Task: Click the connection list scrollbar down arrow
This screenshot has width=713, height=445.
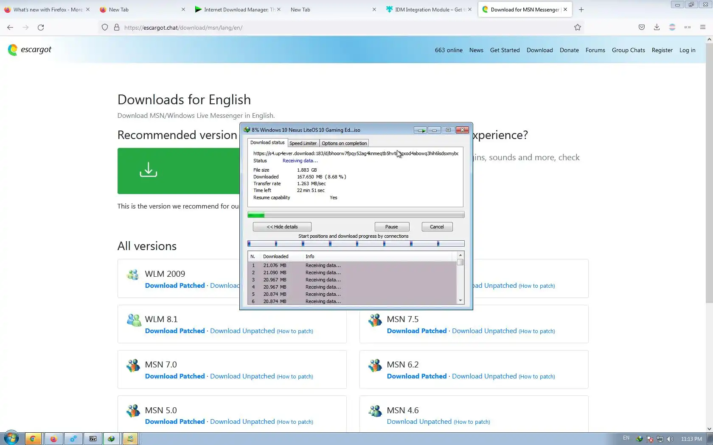Action: point(460,300)
